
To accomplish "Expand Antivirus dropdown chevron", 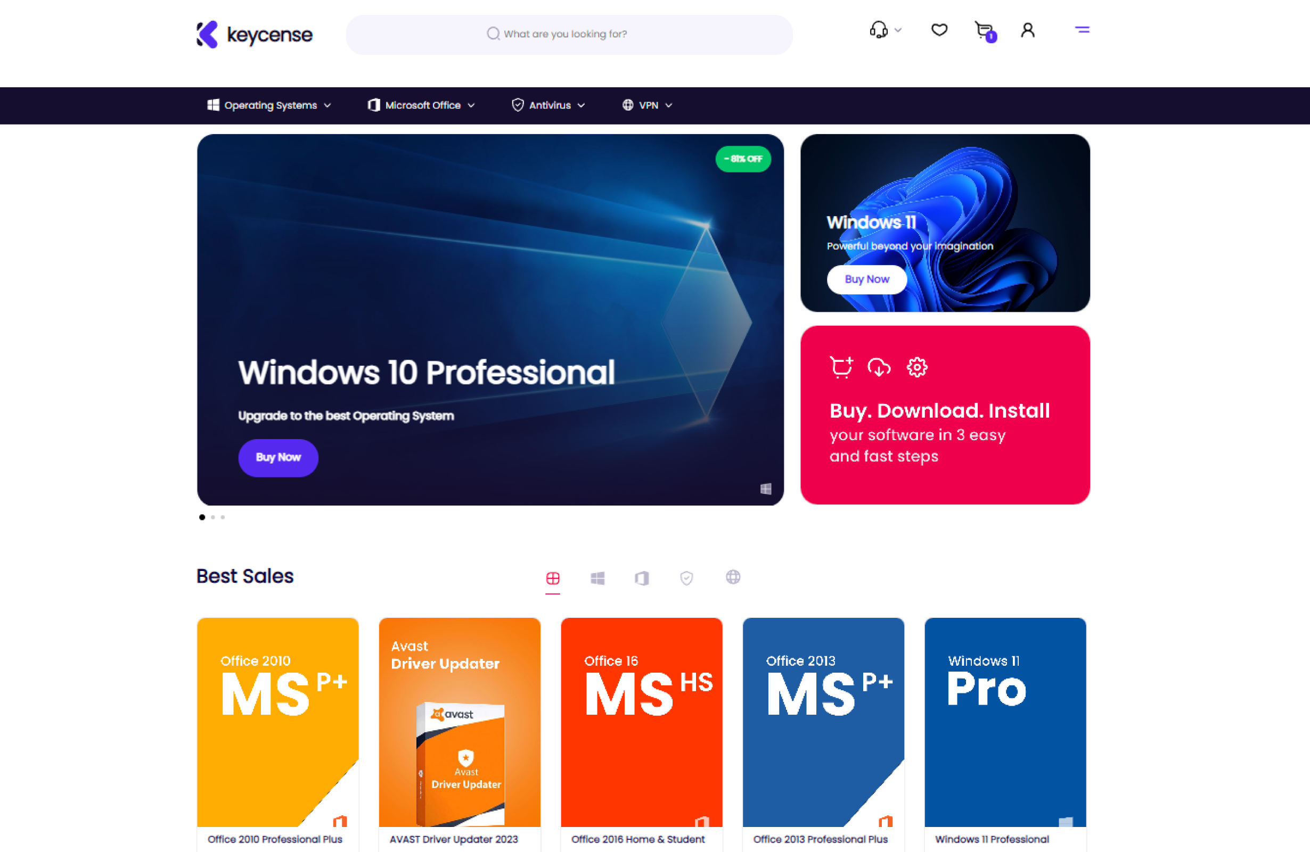I will tap(581, 105).
